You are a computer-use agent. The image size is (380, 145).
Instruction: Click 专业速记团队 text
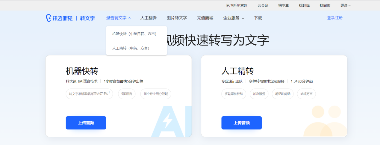[232, 81]
